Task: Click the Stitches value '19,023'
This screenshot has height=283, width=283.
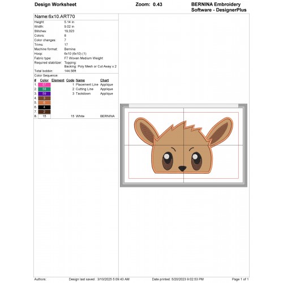Action: pyautogui.click(x=69, y=31)
